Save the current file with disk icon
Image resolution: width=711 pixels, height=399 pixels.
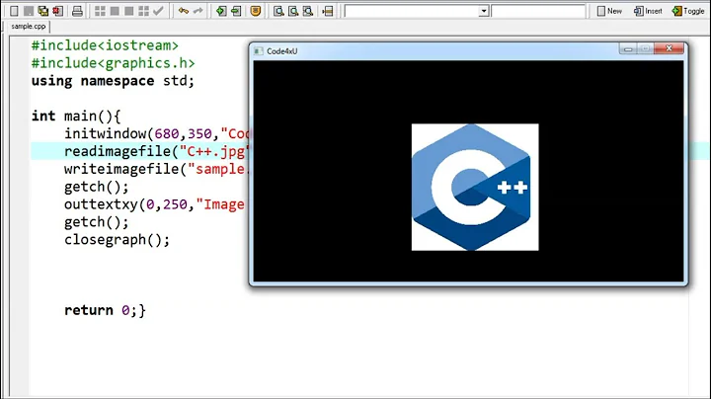pyautogui.click(x=29, y=11)
